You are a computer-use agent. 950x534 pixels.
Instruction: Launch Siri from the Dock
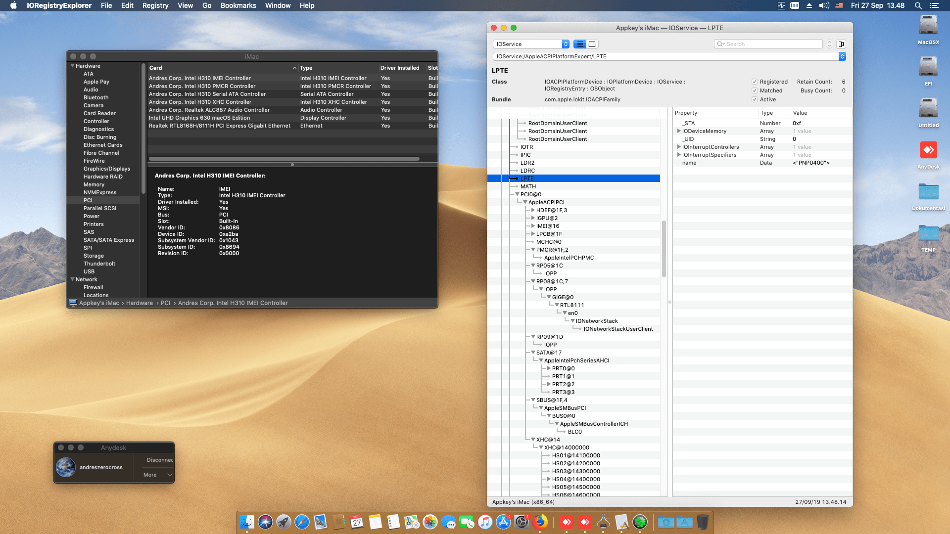265,522
